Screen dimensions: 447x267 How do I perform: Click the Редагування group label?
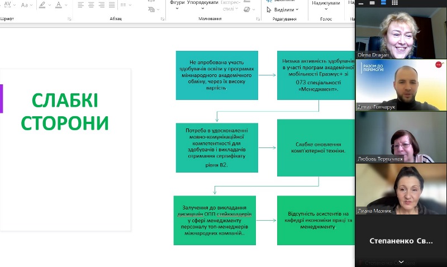284,19
